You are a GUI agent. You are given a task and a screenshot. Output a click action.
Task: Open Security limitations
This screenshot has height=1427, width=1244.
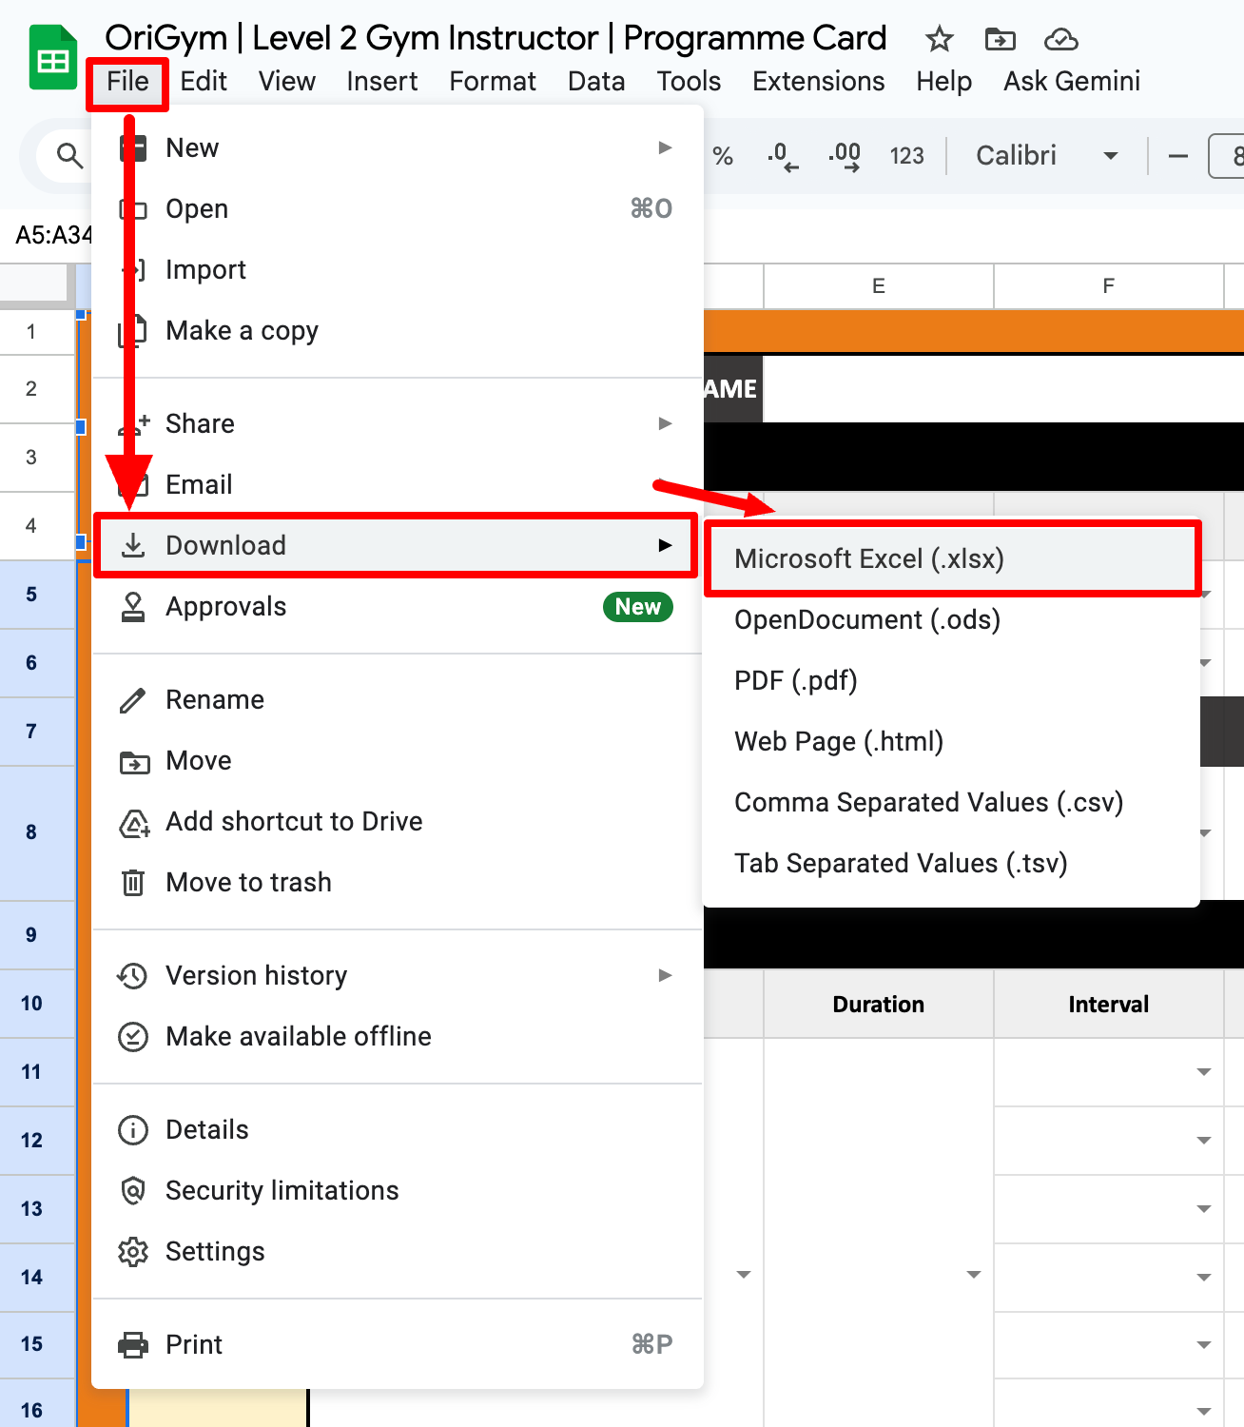point(398,1190)
